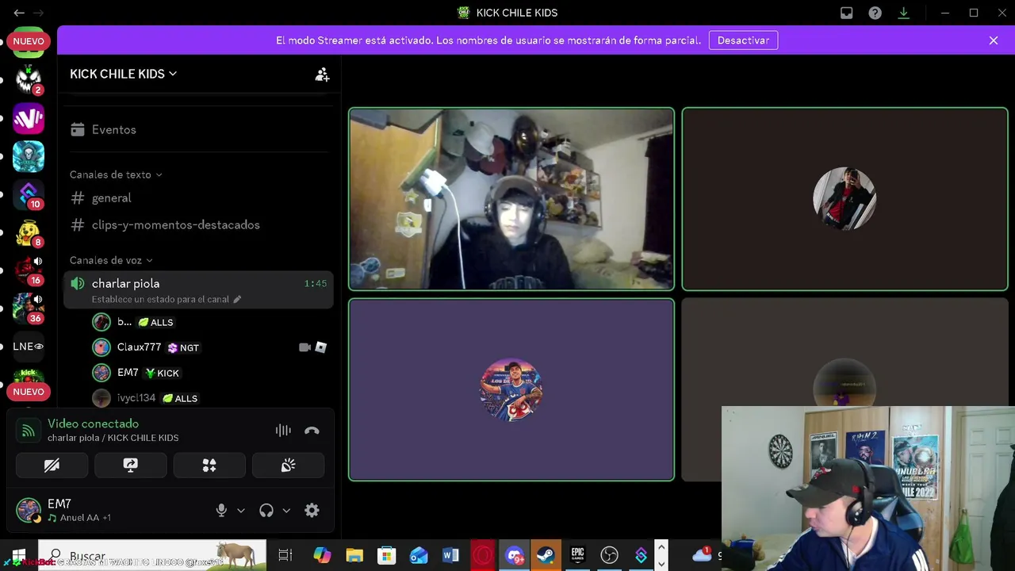Open headphone output options arrow
The image size is (1015, 571).
click(286, 511)
